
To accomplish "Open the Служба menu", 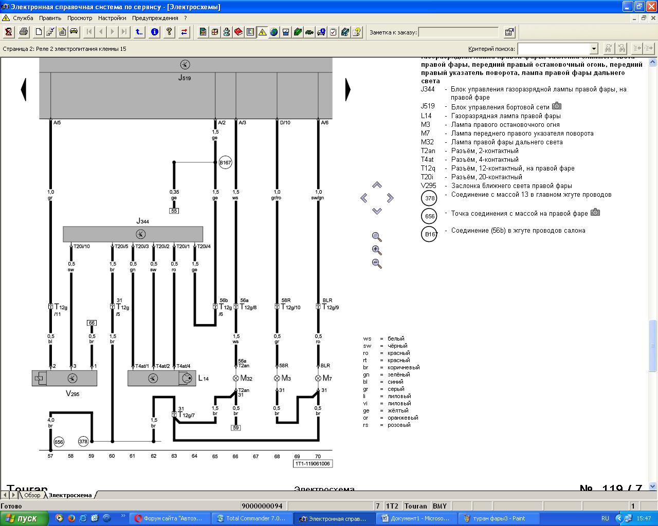I will pos(23,18).
